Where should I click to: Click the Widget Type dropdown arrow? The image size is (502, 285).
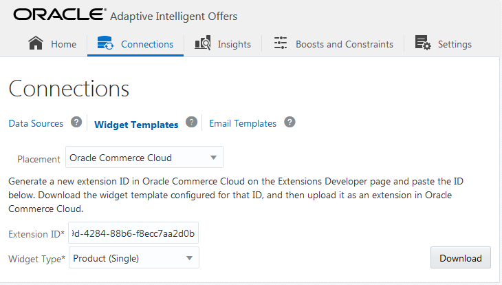click(x=190, y=258)
